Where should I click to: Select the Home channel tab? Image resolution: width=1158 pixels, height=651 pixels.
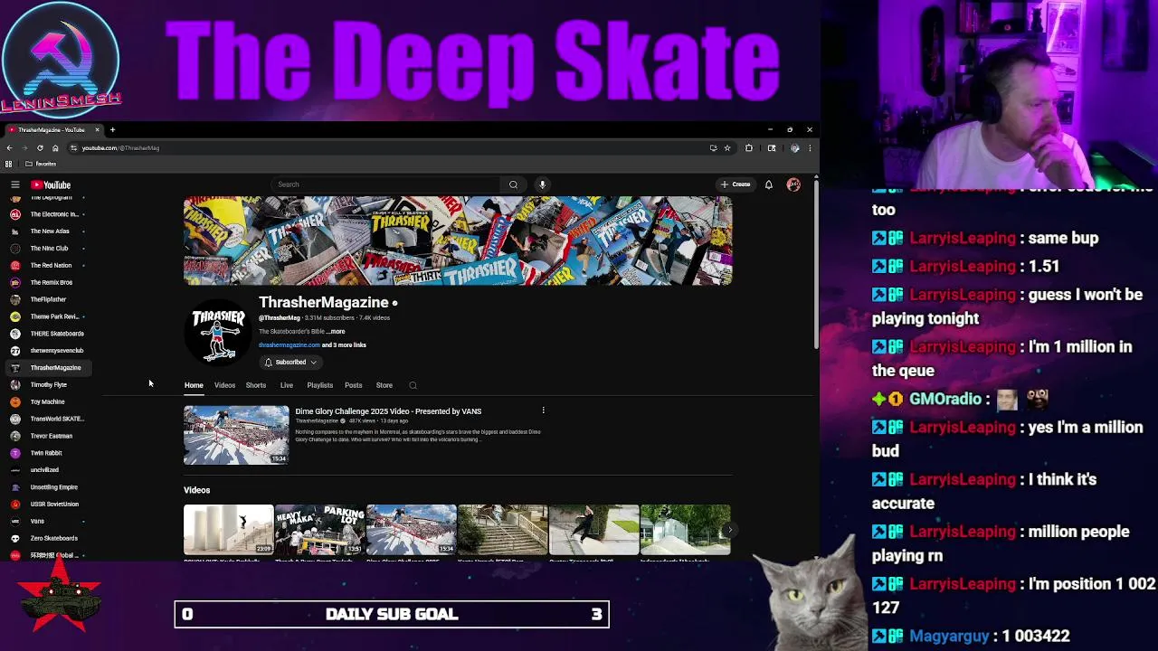pyautogui.click(x=194, y=386)
